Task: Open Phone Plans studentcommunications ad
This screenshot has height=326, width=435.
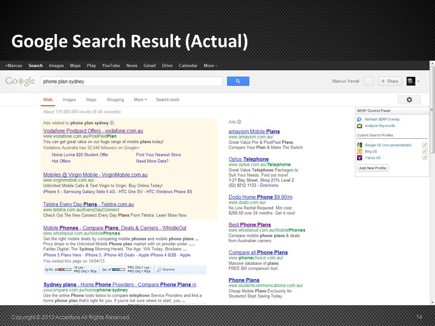Action: tap(244, 280)
